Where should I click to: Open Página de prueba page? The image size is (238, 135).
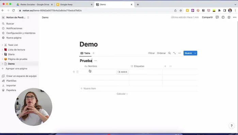tap(18, 59)
